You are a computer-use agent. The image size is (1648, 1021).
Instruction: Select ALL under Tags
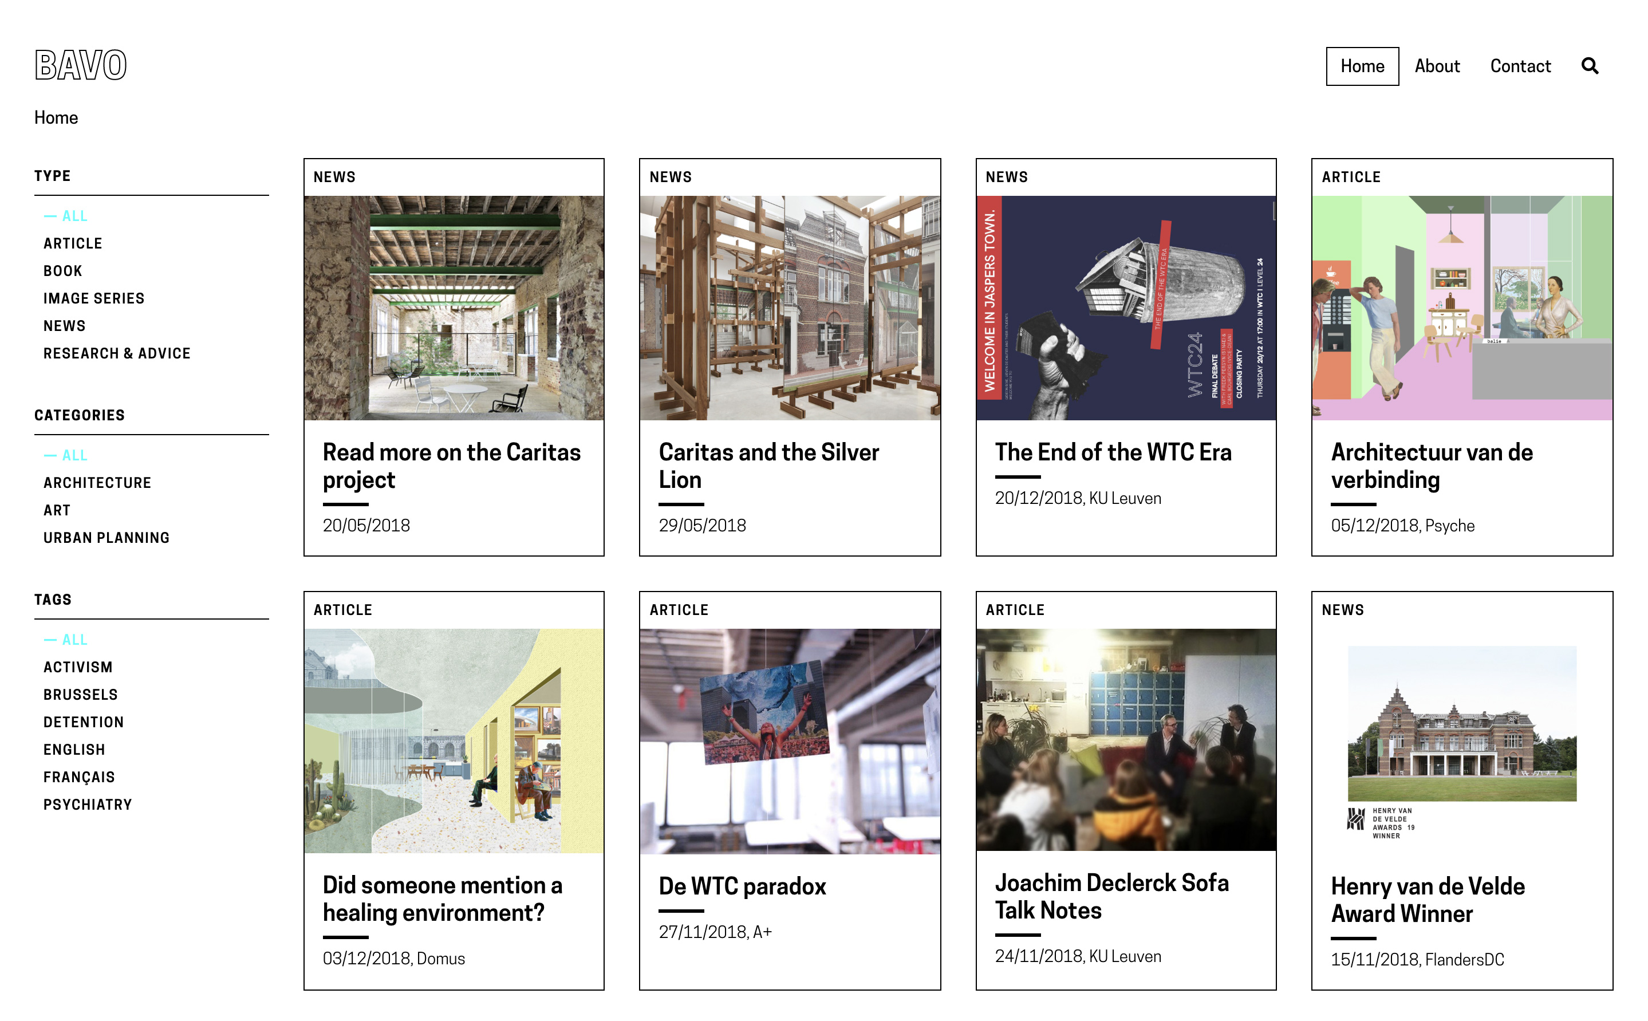[x=65, y=640]
